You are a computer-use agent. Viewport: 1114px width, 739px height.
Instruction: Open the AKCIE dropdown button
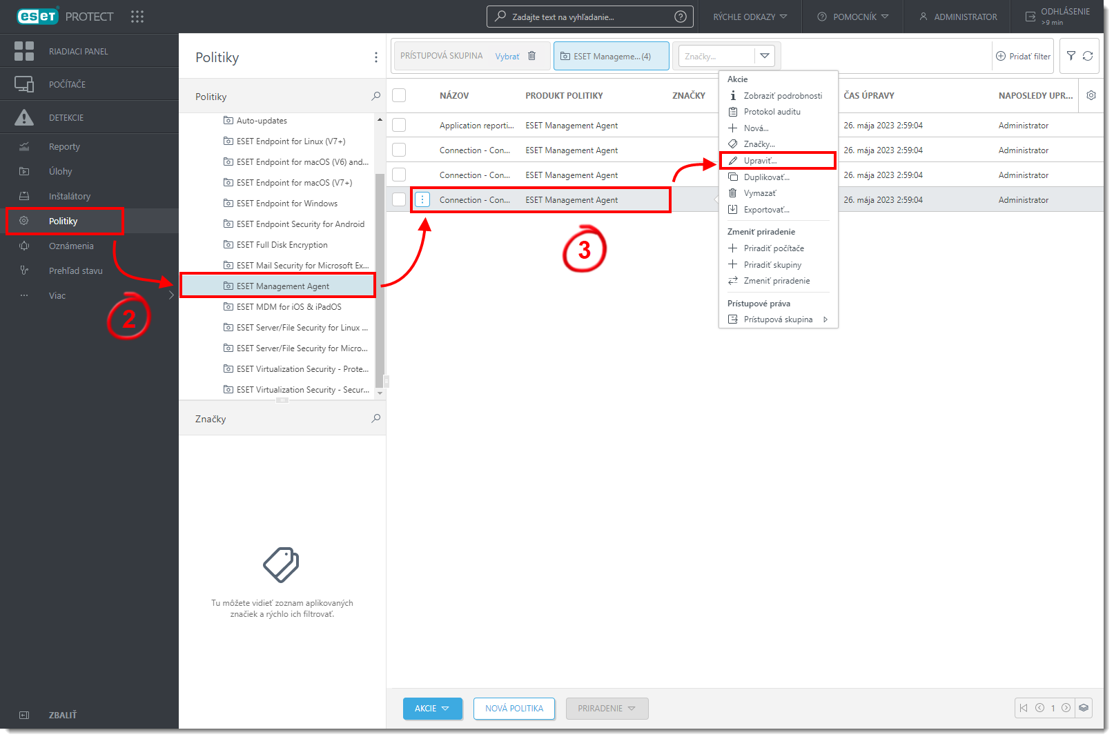432,709
